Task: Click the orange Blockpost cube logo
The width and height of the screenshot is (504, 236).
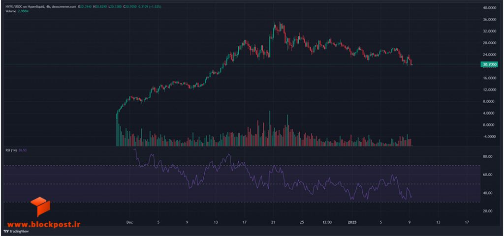Action: tap(40, 206)
